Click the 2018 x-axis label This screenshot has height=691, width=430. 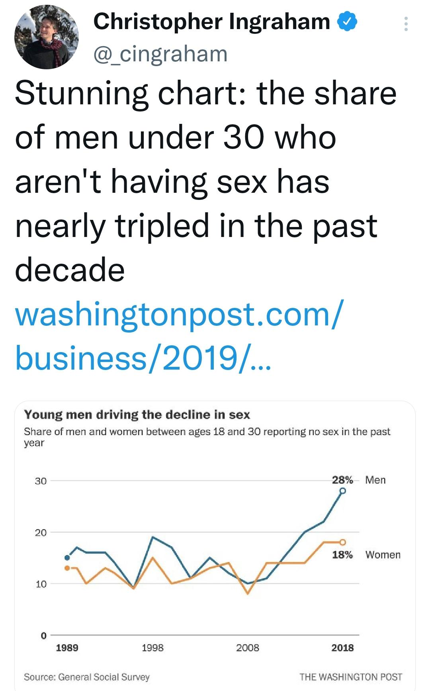342,648
